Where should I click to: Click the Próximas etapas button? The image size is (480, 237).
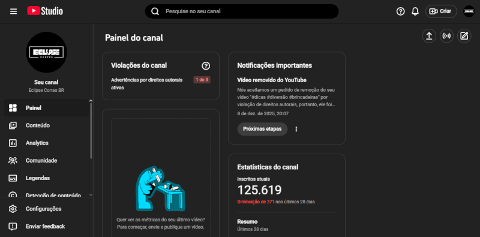click(262, 129)
